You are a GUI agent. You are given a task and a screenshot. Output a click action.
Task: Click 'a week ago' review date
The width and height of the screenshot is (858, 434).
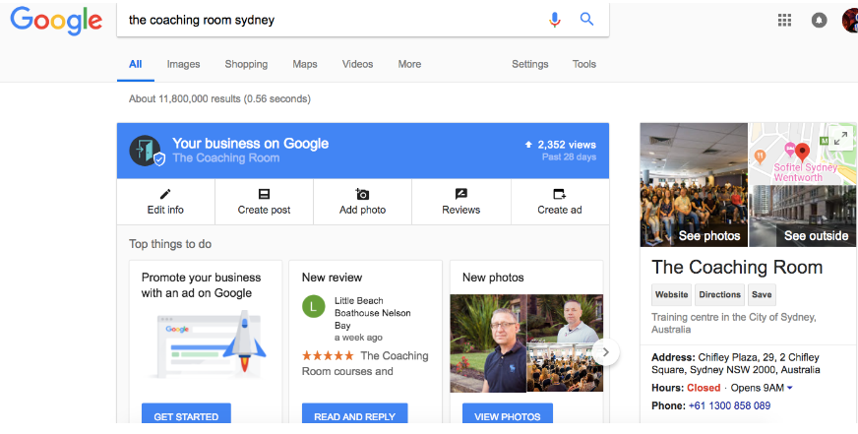358,338
